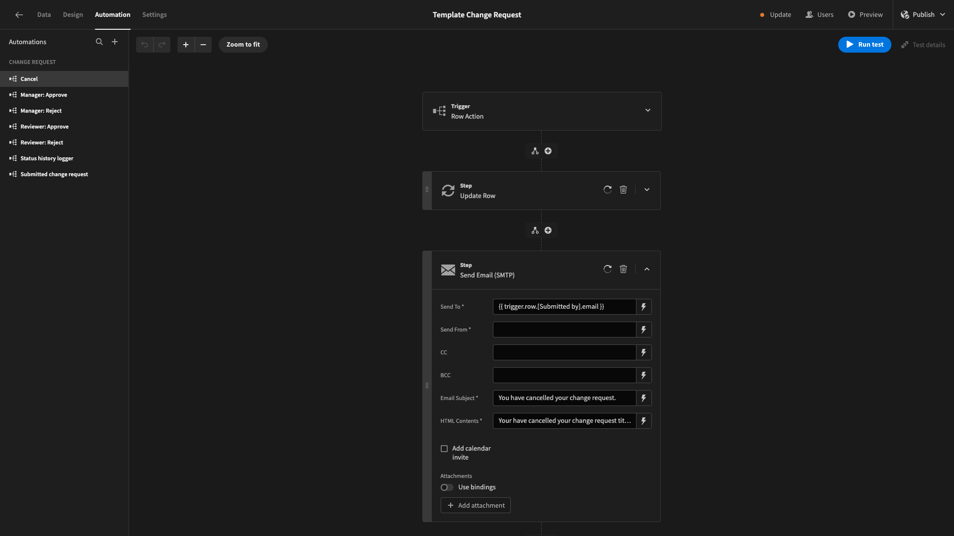
Task: Click the HTML Contents input field
Action: (x=564, y=421)
